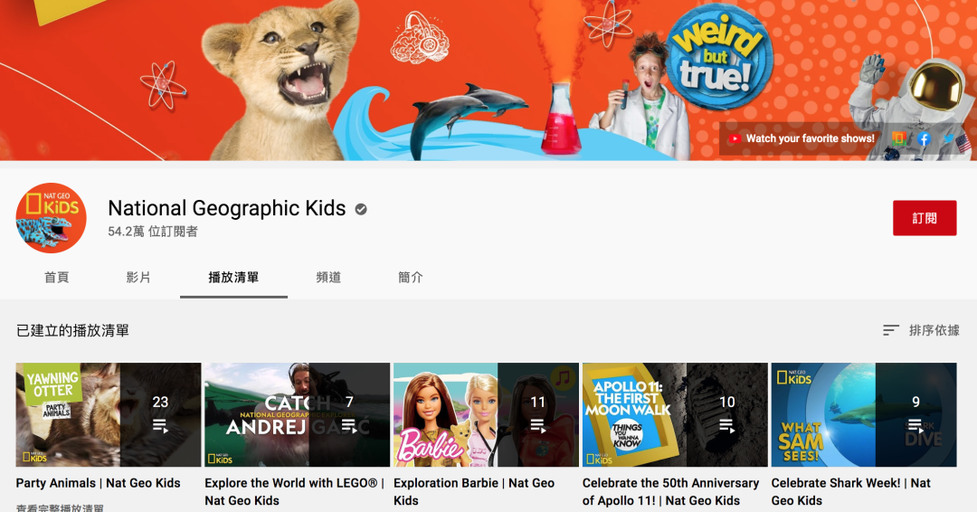Open the Nat Geo Kids website icon in banner

[898, 138]
